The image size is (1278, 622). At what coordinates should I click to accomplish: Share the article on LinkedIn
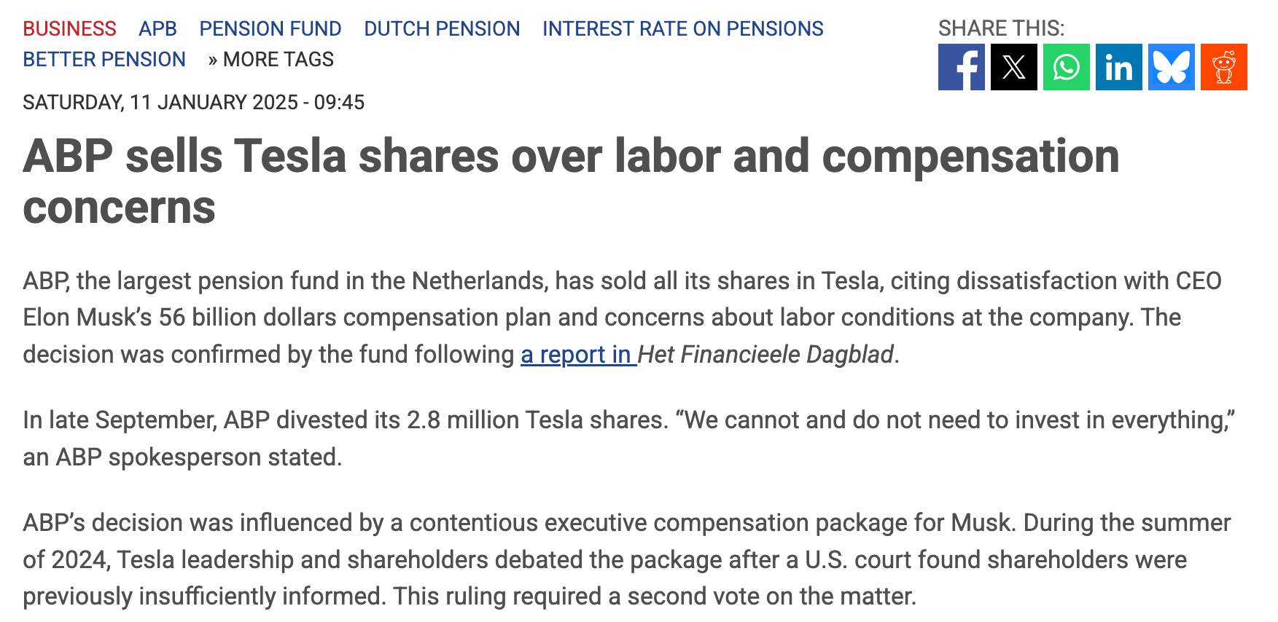1118,67
